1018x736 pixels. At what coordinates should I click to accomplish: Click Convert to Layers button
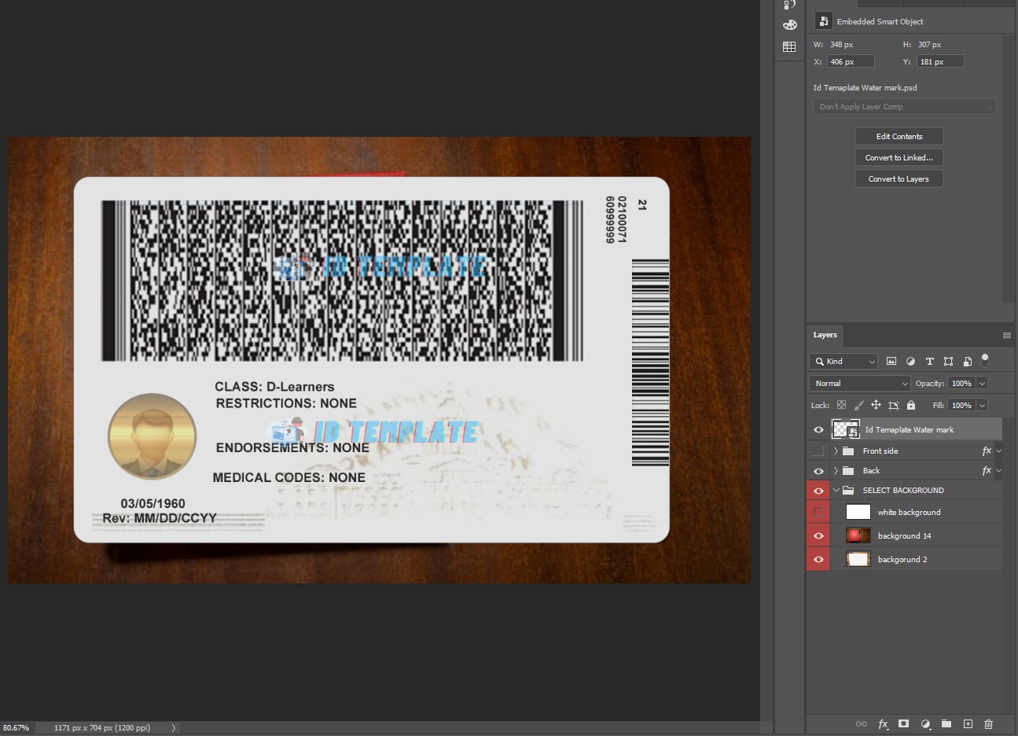click(x=899, y=178)
